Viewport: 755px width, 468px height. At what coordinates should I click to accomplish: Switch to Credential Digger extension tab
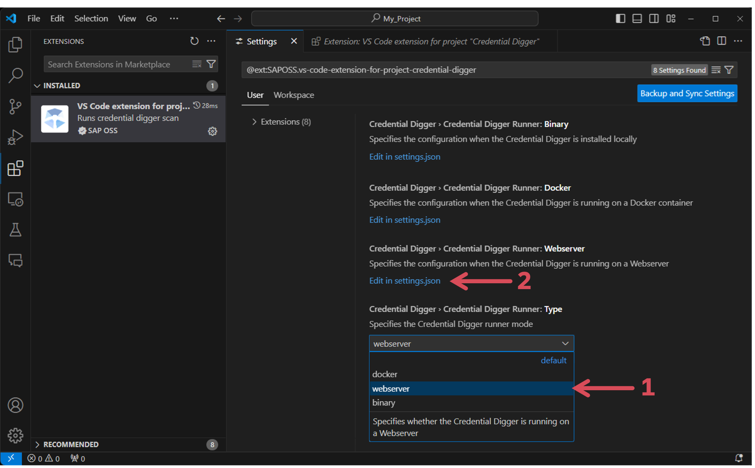point(430,41)
